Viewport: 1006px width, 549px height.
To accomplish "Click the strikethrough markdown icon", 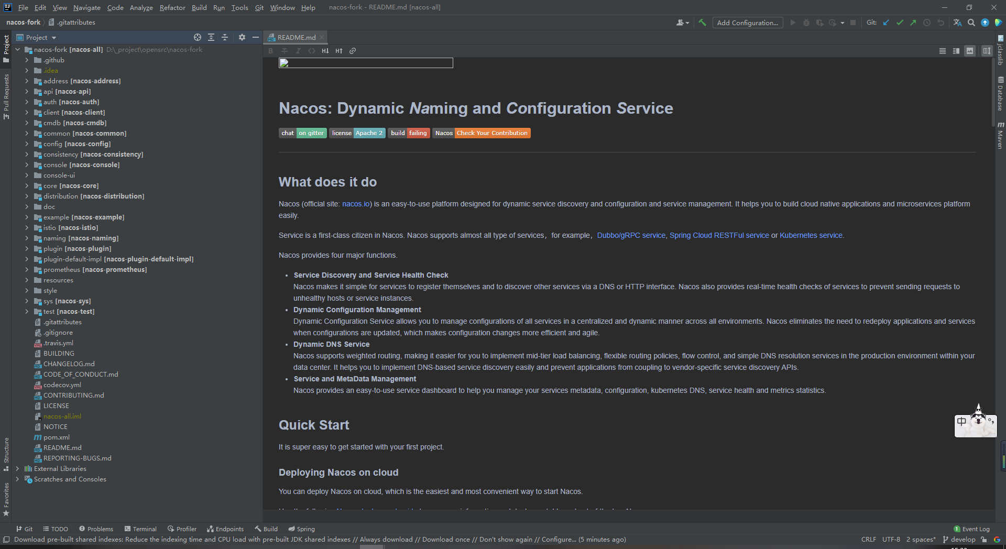I will (285, 51).
